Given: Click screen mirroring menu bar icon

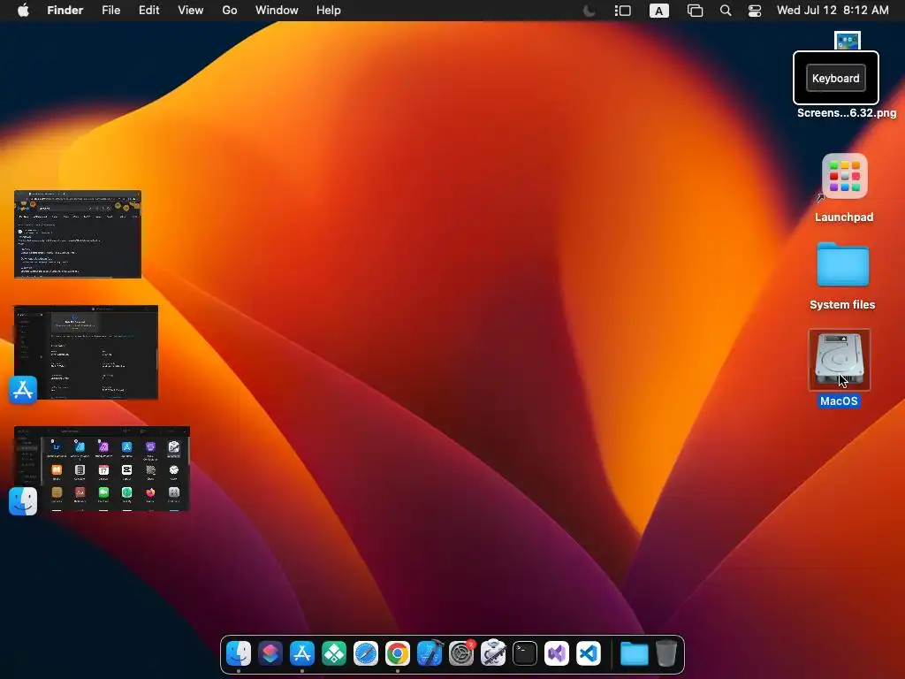Looking at the screenshot, I should [x=695, y=11].
